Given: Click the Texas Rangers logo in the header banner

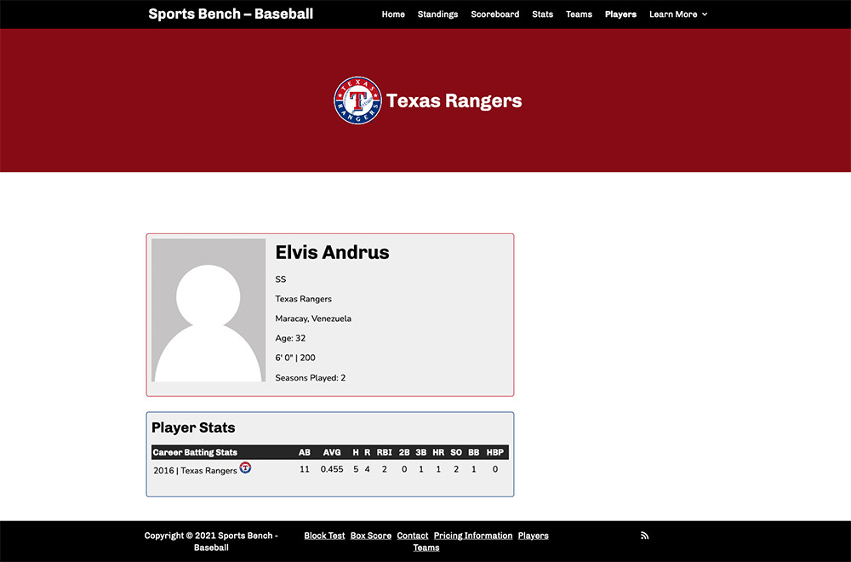Looking at the screenshot, I should pyautogui.click(x=357, y=100).
